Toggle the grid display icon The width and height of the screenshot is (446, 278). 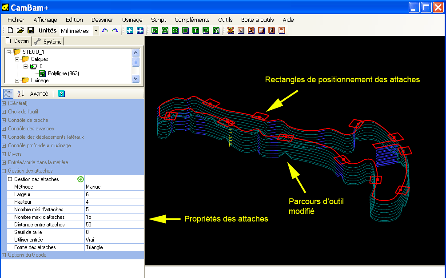coord(140,31)
